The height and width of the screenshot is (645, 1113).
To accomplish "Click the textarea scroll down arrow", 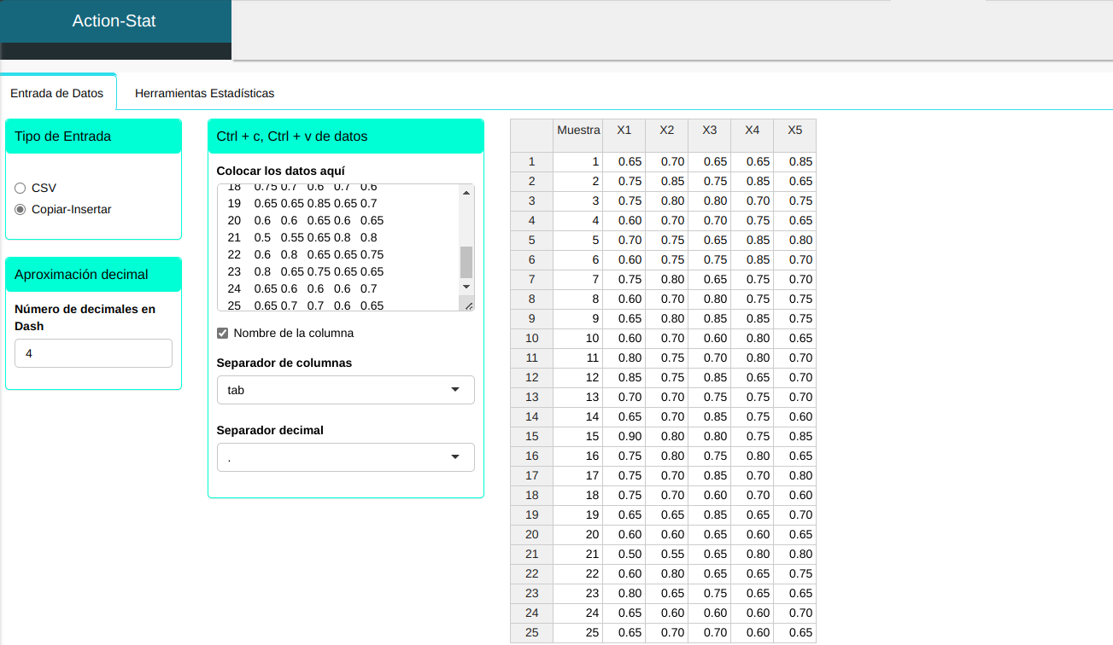I will click(466, 287).
